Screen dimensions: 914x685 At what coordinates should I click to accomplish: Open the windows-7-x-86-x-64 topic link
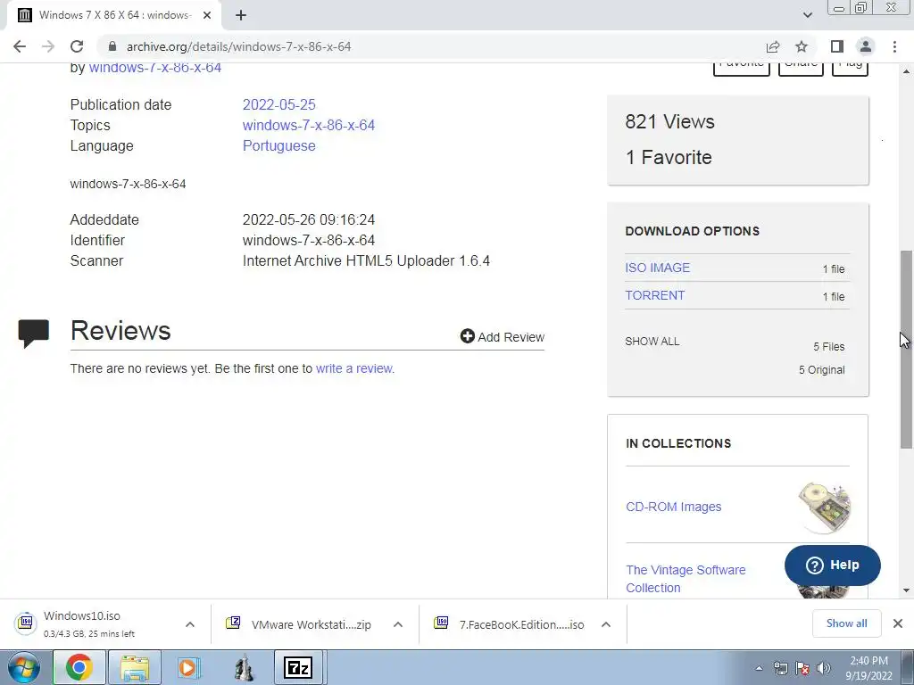pyautogui.click(x=308, y=125)
